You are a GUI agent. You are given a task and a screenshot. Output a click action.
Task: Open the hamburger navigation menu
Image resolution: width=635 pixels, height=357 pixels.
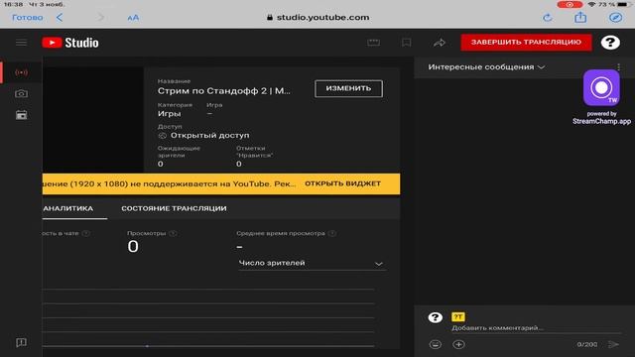click(21, 43)
